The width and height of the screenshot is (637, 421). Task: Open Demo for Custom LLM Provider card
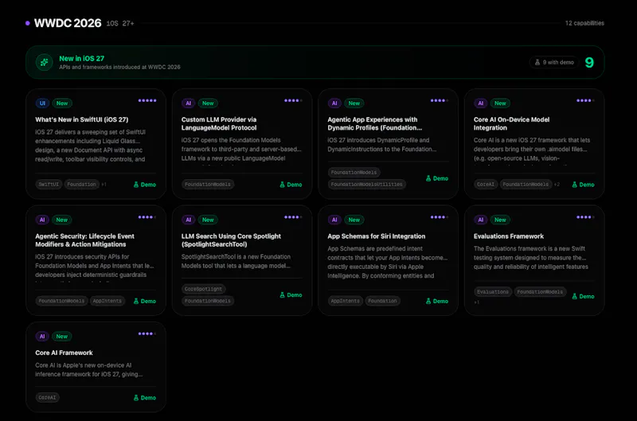[x=291, y=185]
